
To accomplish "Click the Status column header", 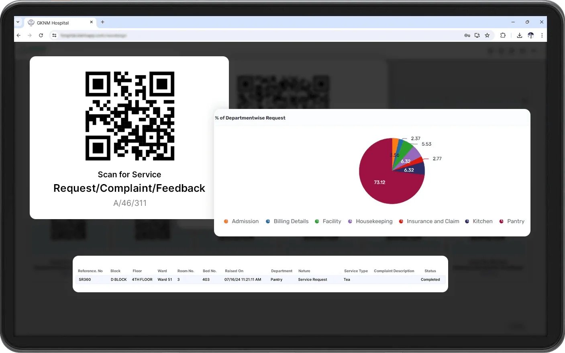I will tap(430, 271).
